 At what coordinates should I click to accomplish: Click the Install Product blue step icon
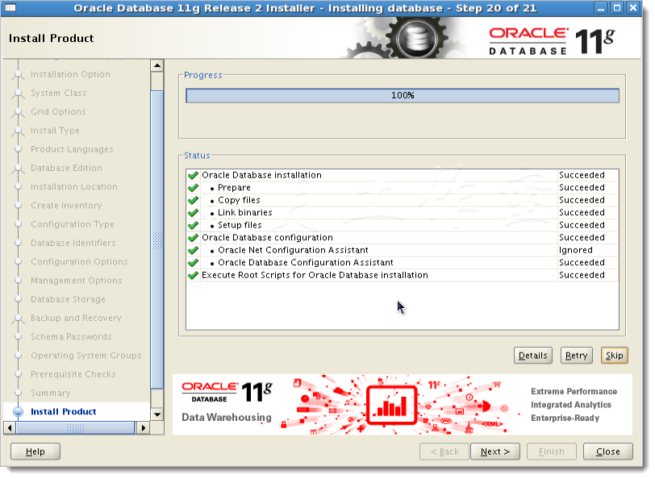19,411
